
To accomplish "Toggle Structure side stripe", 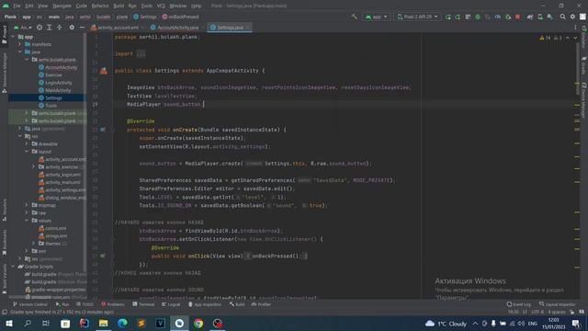I will [x=5, y=211].
